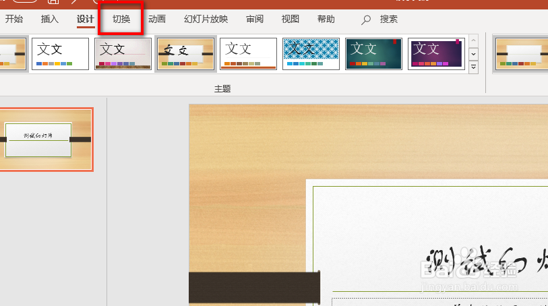Select slide 1 thumbnail in panel
Image resolution: width=548 pixels, height=306 pixels.
(46, 140)
